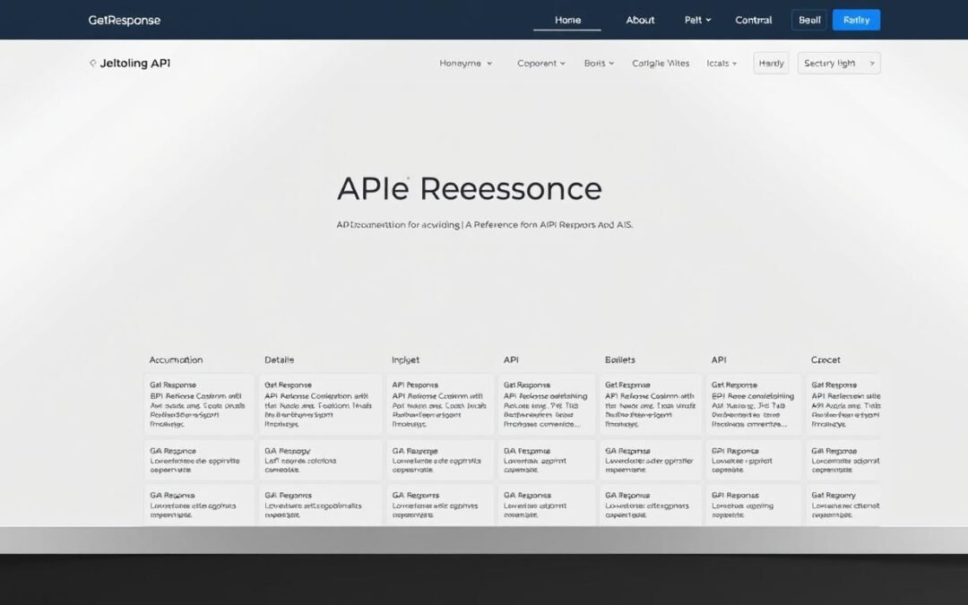
Task: Click the Ballets column header
Action: (620, 359)
